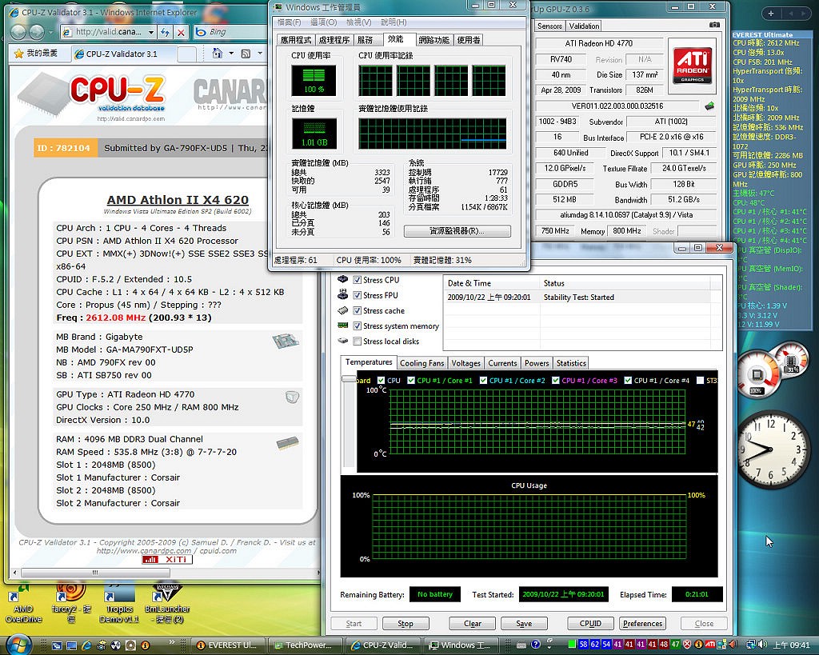The height and width of the screenshot is (655, 819).
Task: Click the BIOS save chip icon in GPU-Z
Action: (x=709, y=106)
